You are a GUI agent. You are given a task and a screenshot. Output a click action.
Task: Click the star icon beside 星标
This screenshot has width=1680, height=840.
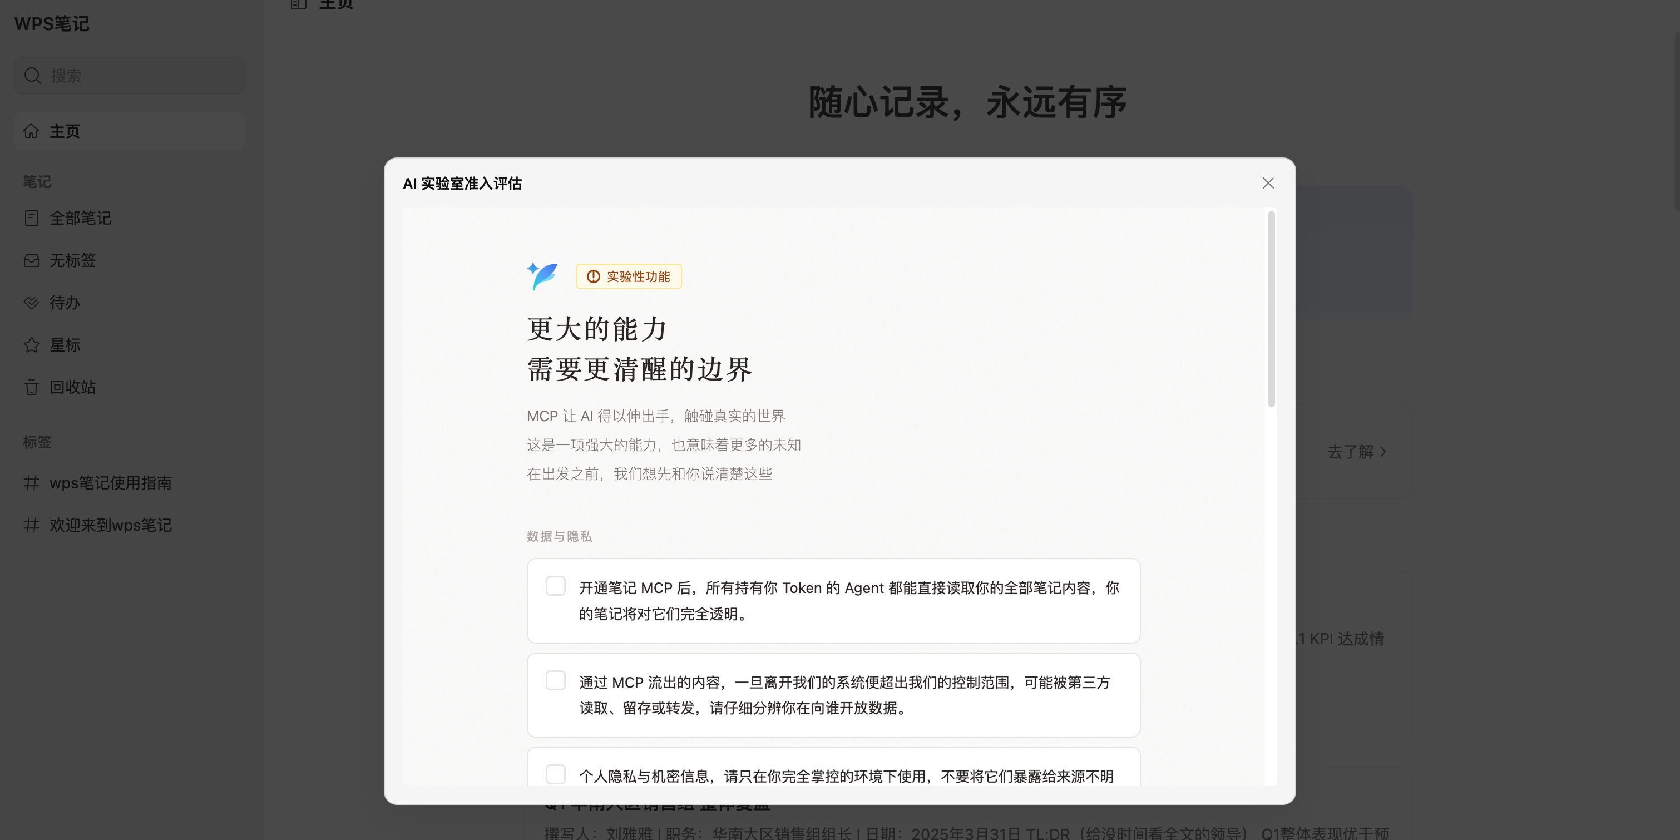pos(31,345)
